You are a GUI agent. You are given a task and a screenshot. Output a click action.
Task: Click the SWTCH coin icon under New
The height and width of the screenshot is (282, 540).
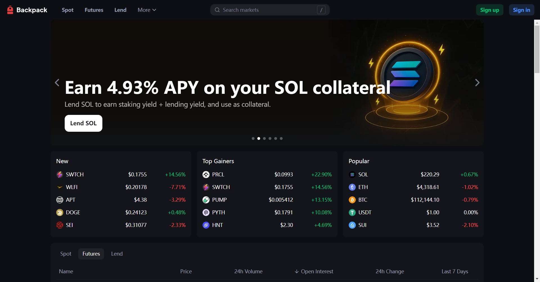(60, 174)
